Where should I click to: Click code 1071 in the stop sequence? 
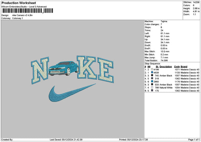coord(177,69)
